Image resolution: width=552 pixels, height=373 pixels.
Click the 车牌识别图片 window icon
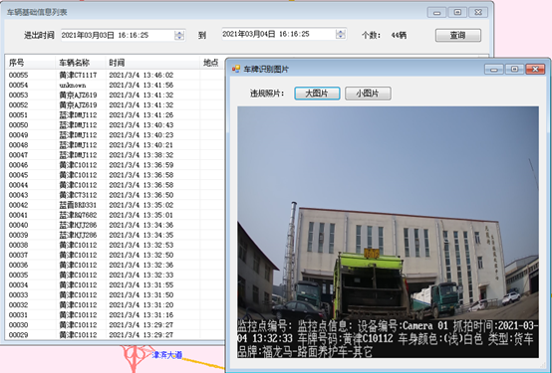pos(236,69)
